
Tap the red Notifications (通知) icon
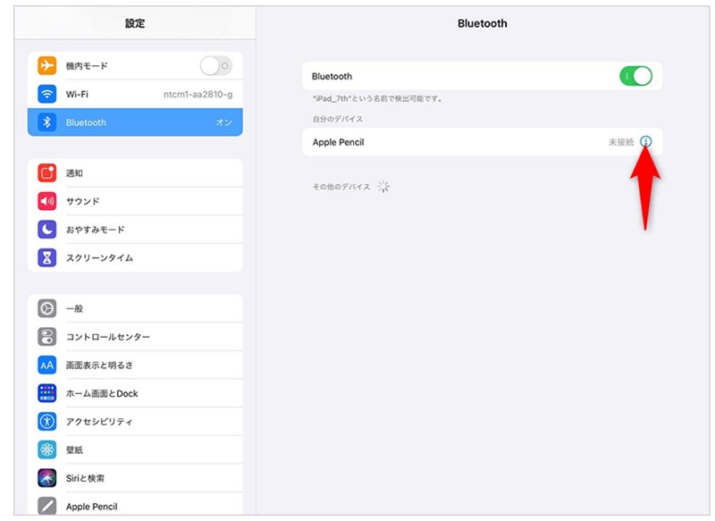(x=47, y=172)
